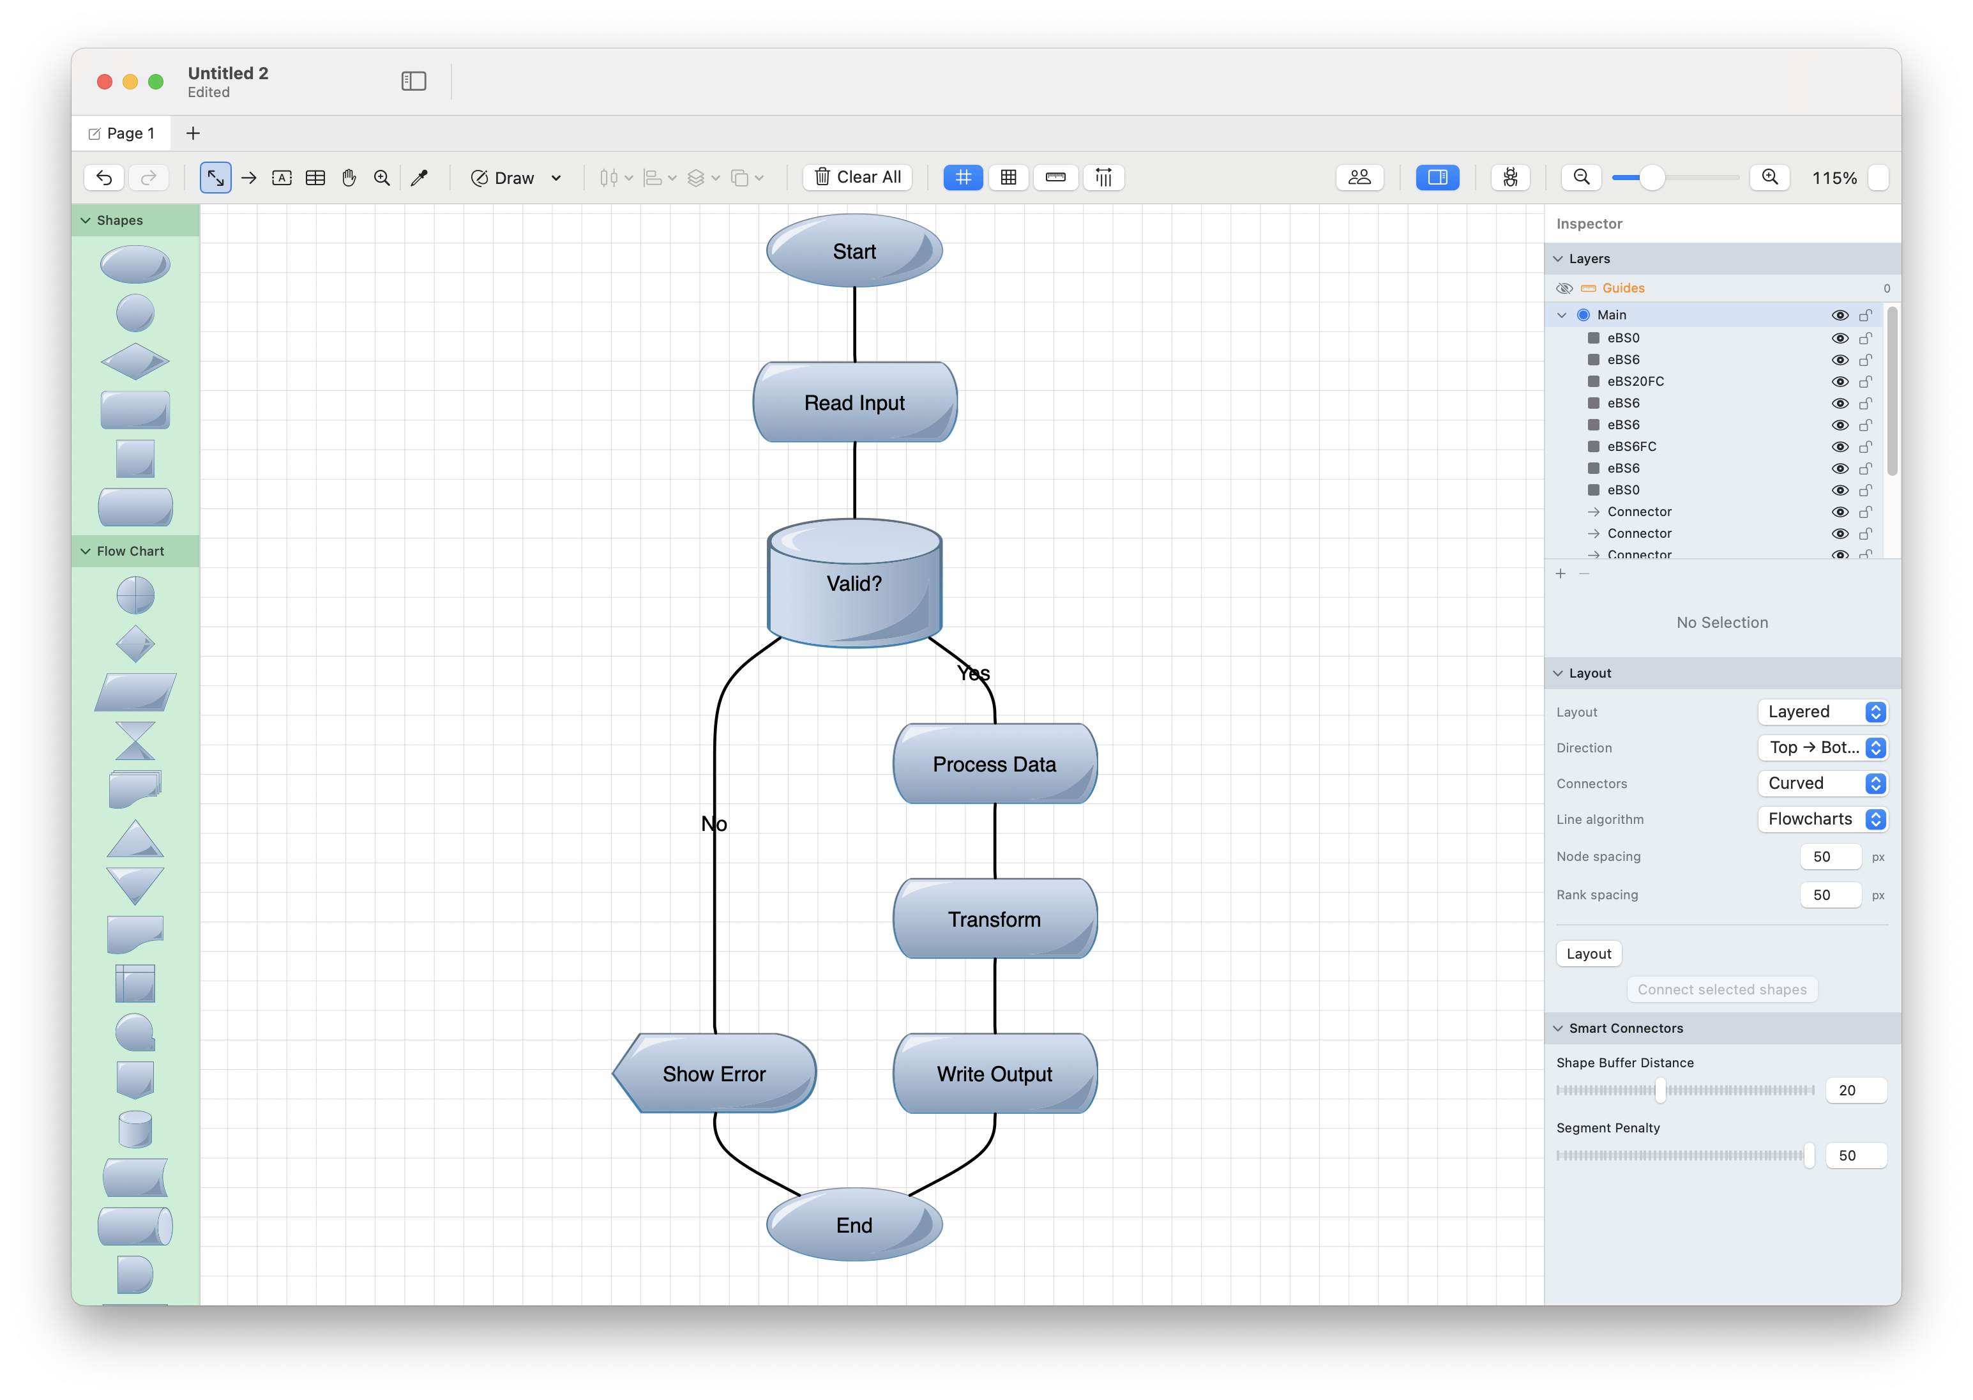Adjust the Shape Buffer Distance slider
The image size is (1973, 1400).
[x=1660, y=1090]
